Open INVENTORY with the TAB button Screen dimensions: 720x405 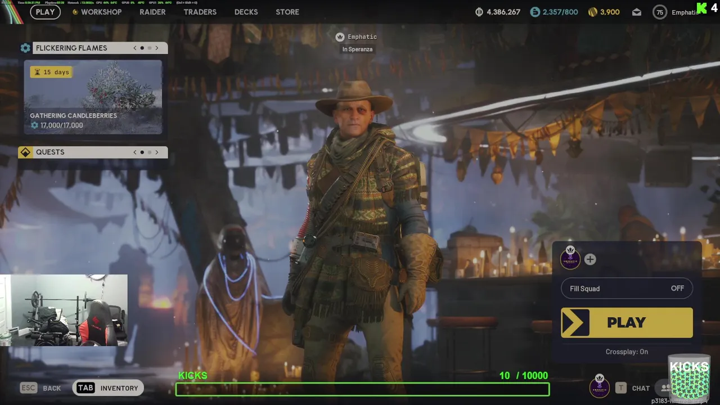107,388
